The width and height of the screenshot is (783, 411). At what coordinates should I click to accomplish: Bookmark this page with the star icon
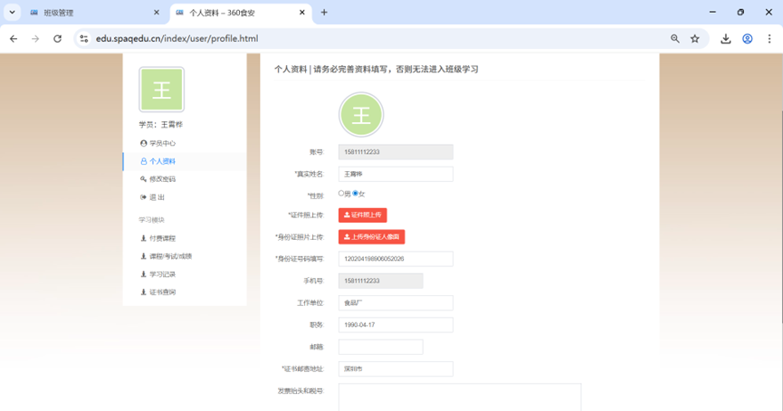click(x=695, y=39)
